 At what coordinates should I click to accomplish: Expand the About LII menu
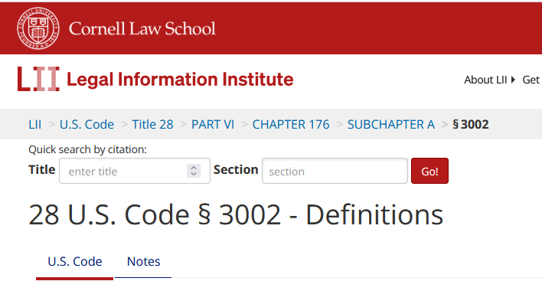pos(489,80)
